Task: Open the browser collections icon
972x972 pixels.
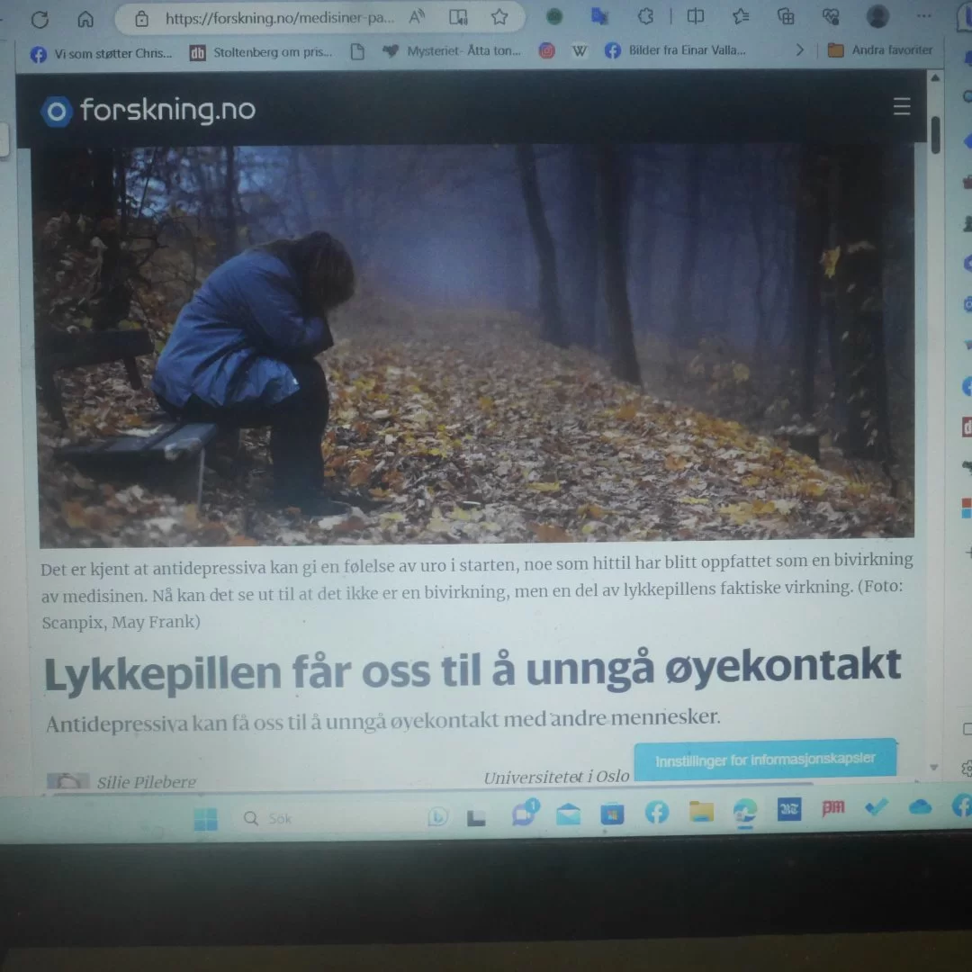Action: [786, 16]
